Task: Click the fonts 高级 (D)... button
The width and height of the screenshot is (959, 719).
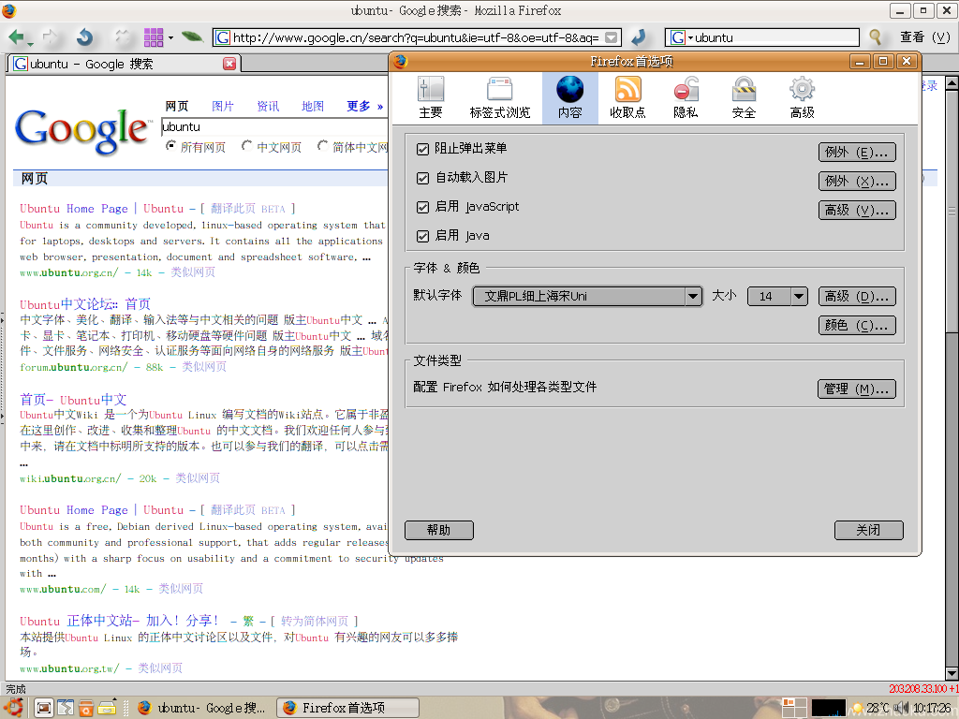Action: [x=857, y=297]
